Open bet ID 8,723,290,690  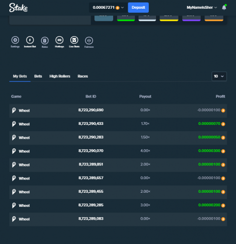tap(91, 110)
